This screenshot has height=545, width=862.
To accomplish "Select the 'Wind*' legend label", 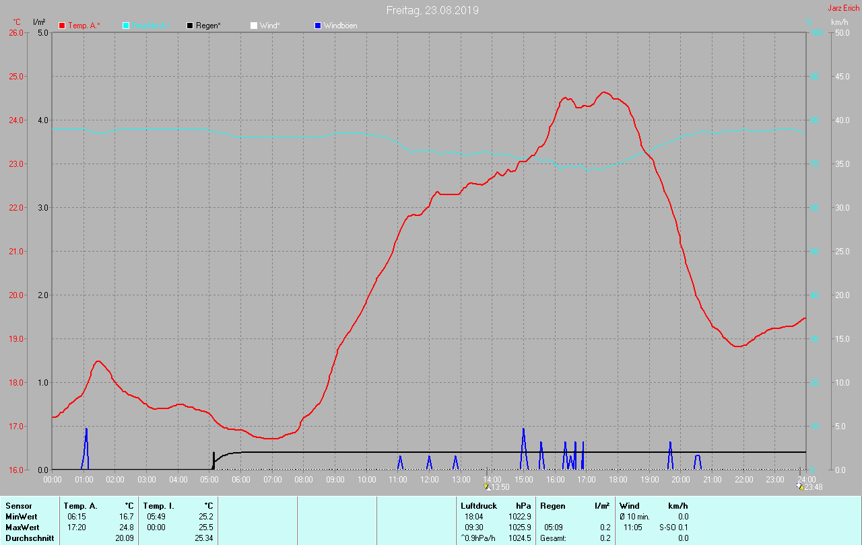I will [270, 26].
